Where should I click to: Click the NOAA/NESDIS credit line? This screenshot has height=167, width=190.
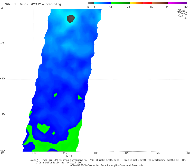(x=106, y=165)
